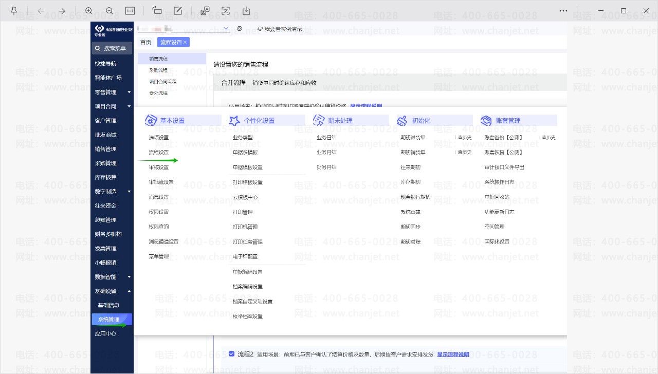Open 流程设置 under 基本设置
The width and height of the screenshot is (658, 374).
pos(159,153)
